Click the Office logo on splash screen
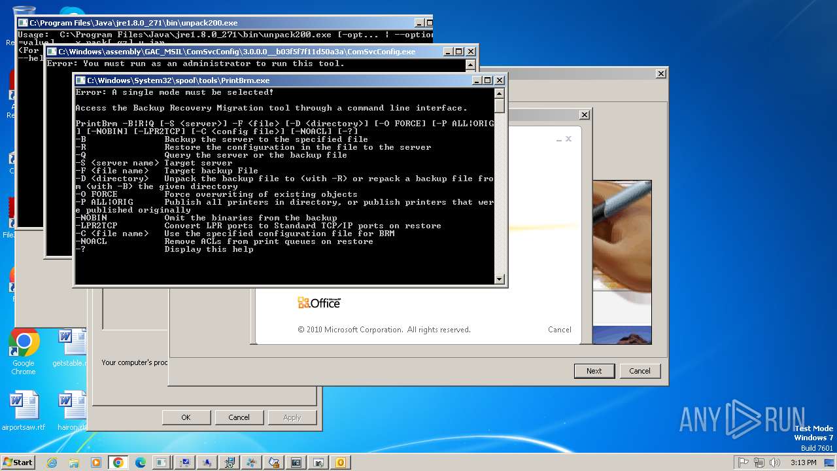The width and height of the screenshot is (837, 471). tap(319, 302)
